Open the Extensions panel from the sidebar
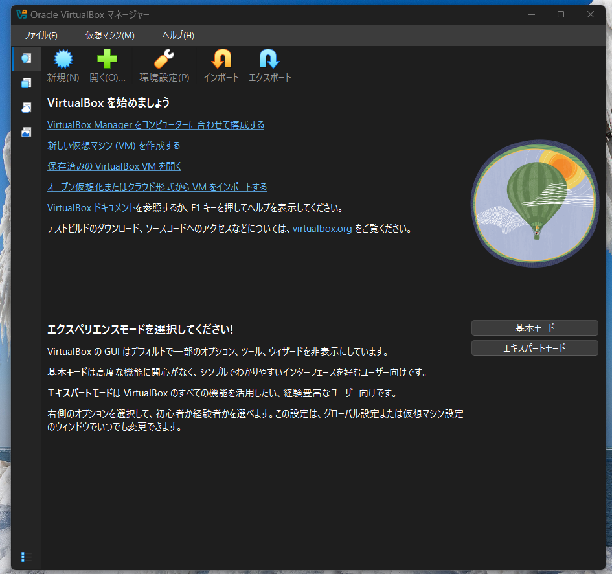Image resolution: width=612 pixels, height=574 pixels. [x=26, y=82]
